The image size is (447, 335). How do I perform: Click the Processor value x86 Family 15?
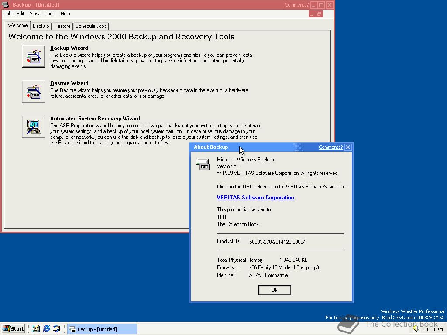284,267
